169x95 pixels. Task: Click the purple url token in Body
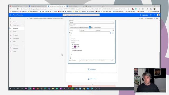(75, 46)
